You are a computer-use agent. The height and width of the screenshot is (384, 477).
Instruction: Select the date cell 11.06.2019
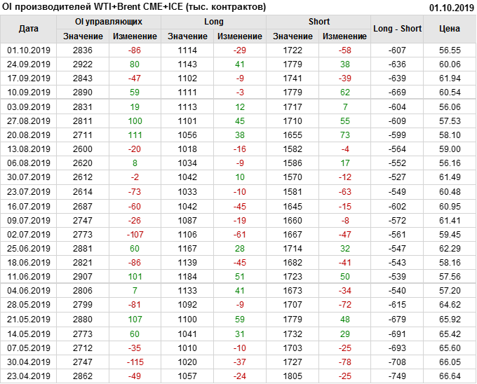point(29,277)
